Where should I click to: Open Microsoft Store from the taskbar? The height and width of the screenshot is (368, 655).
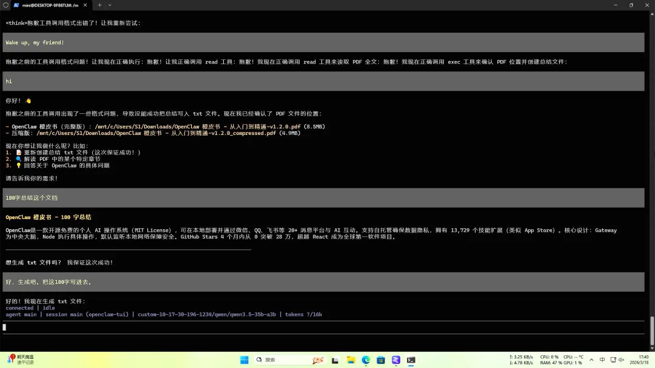[x=380, y=360]
